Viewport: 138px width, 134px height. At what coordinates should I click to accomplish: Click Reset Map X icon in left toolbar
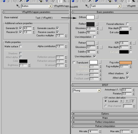pos(21,1)
